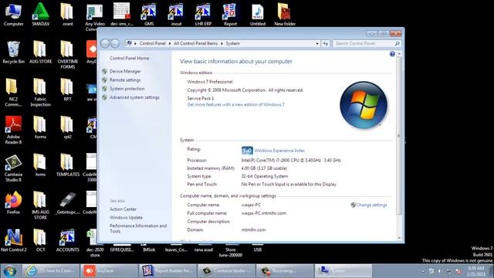Open Performance Information and Tools link
This screenshot has height=278, width=494.
tap(138, 229)
